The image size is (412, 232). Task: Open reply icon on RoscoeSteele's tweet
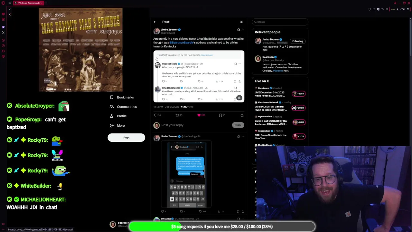click(164, 81)
